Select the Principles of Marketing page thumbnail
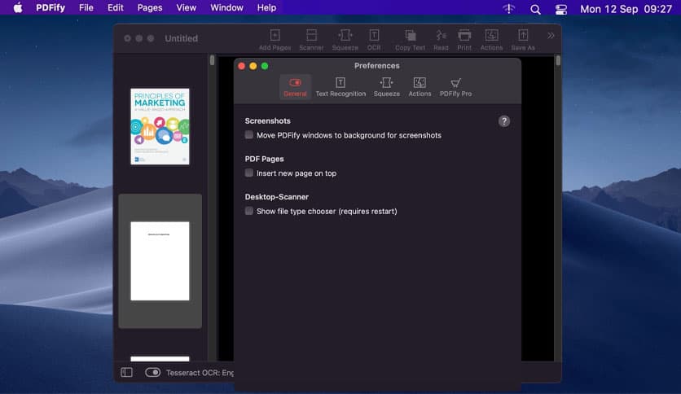Screen dimensions: 681x394 (x=160, y=126)
